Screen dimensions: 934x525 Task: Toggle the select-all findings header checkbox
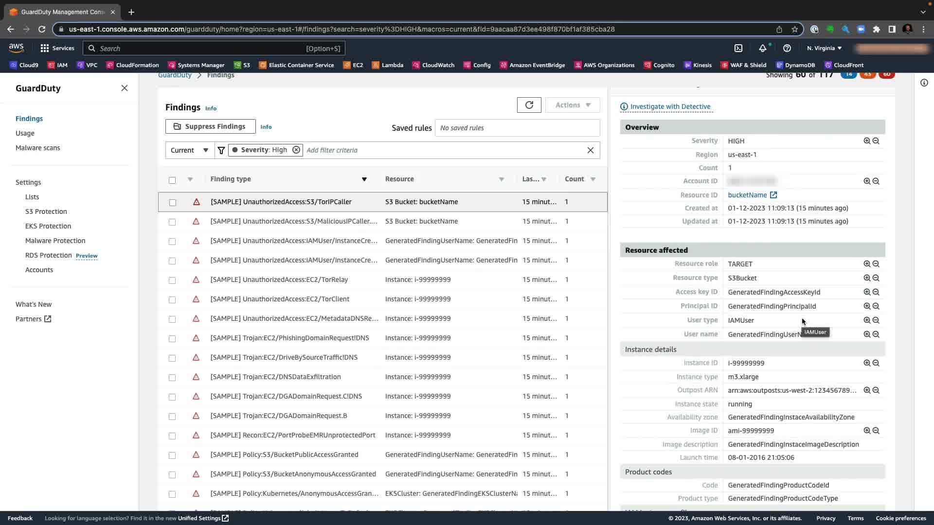[172, 180]
